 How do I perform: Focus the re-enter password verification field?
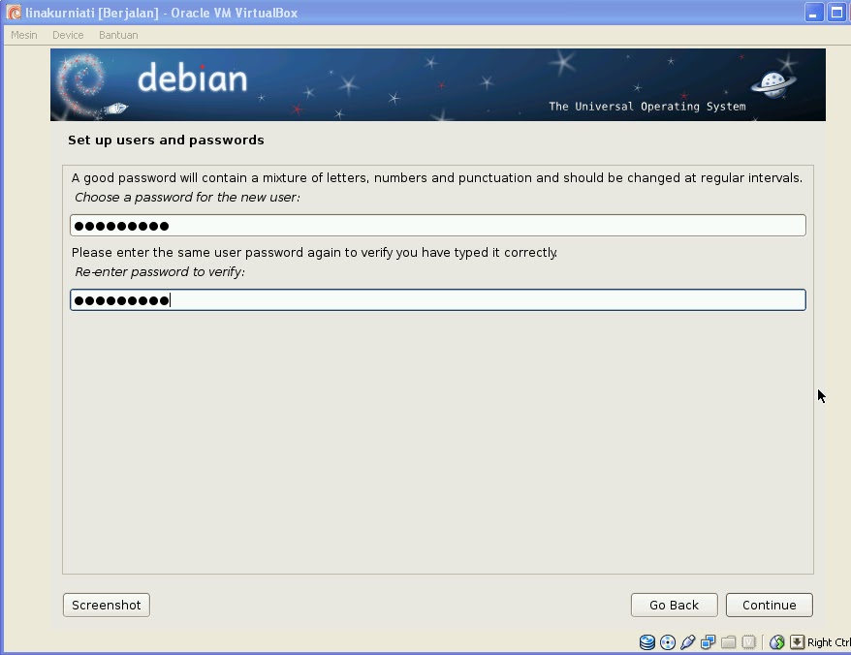coord(438,300)
